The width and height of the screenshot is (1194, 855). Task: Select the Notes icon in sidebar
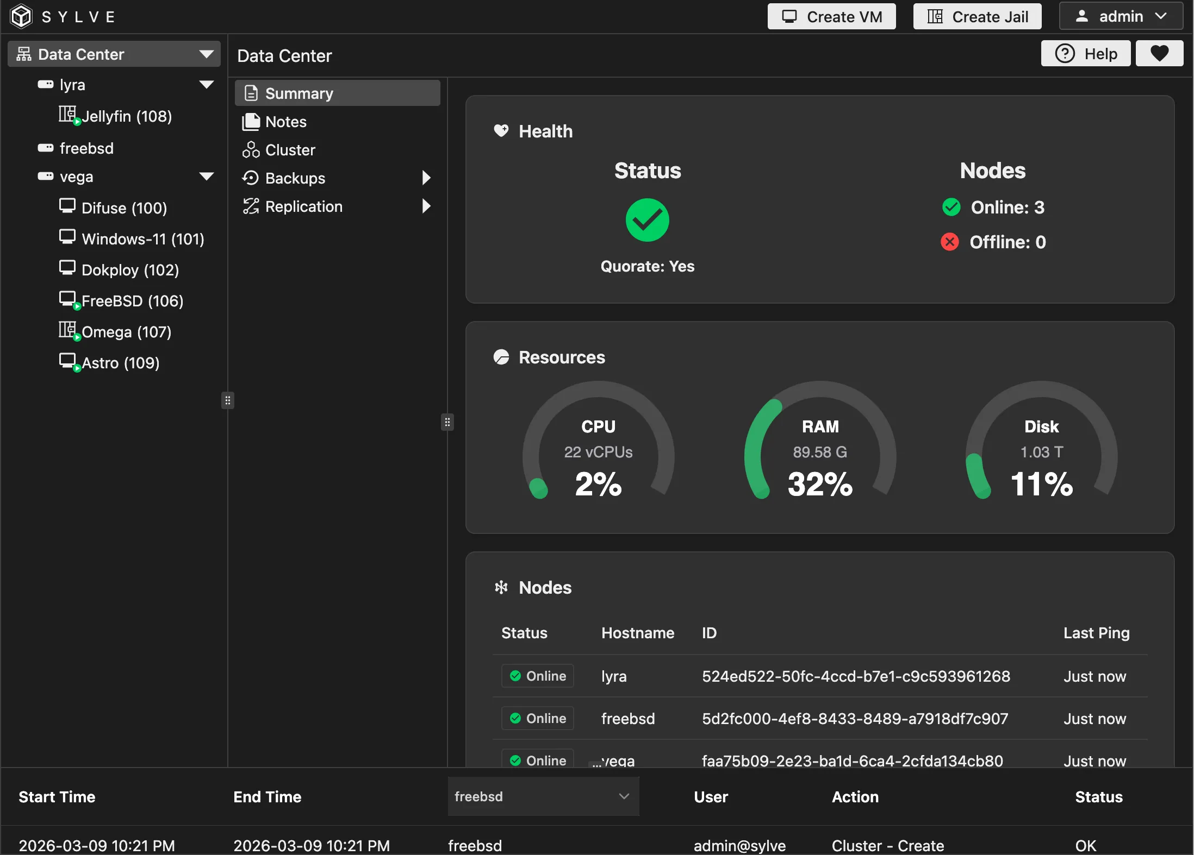251,122
